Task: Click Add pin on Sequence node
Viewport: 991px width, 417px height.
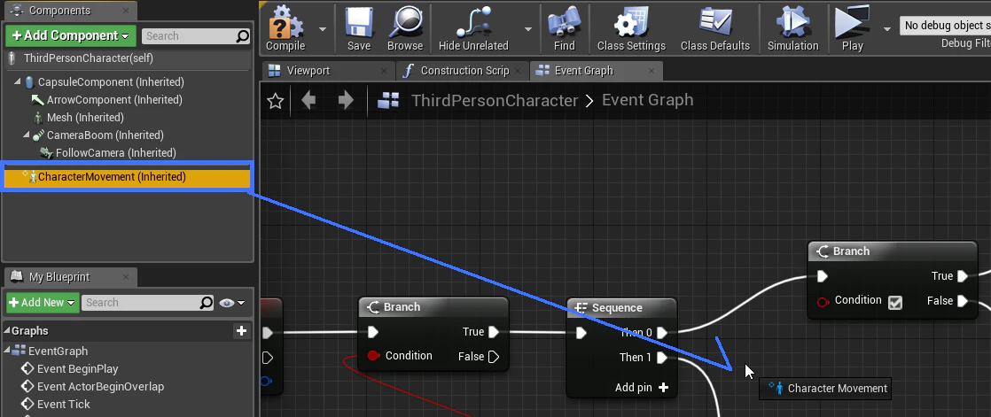Action: (x=642, y=388)
